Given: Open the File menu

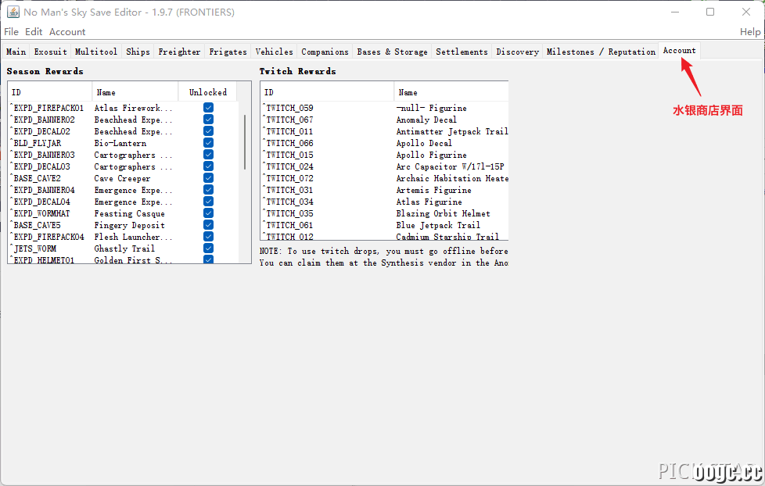Looking at the screenshot, I should coord(11,32).
